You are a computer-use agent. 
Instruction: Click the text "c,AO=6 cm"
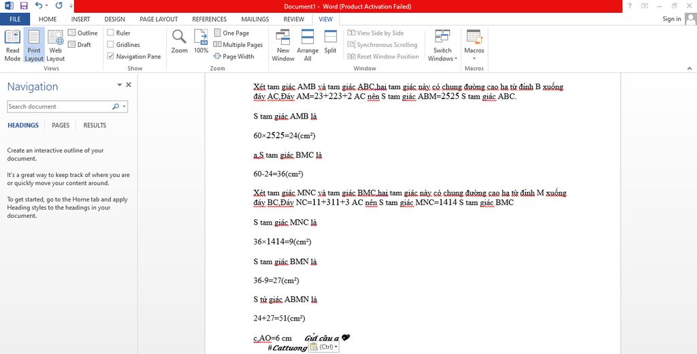(x=272, y=338)
